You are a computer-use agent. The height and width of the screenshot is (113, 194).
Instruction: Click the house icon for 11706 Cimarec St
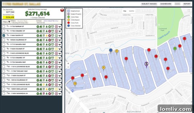click(x=41, y=31)
